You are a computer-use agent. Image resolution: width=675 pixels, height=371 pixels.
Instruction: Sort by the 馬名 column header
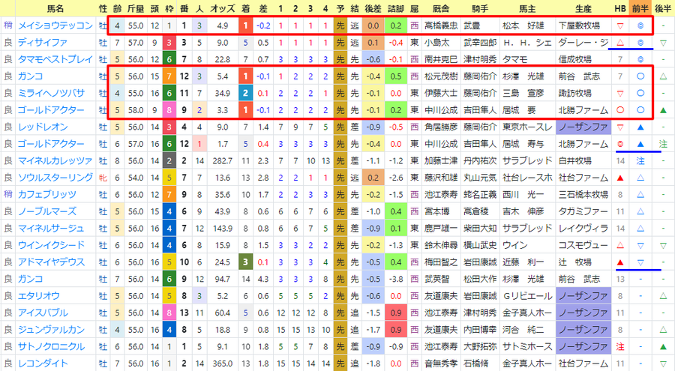click(55, 8)
